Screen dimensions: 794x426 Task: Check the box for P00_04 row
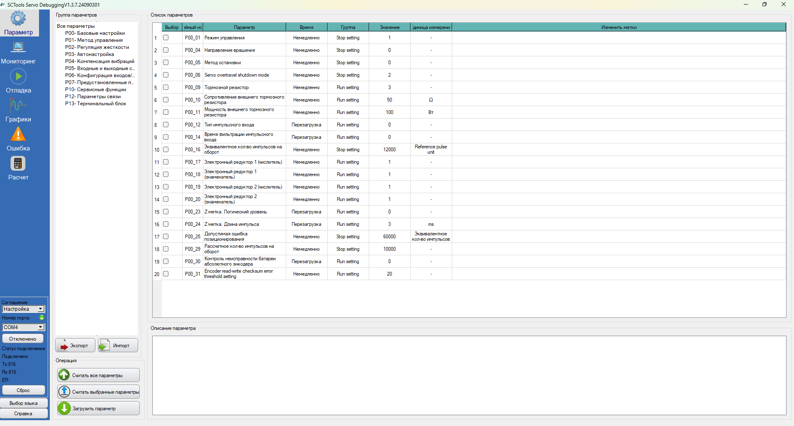click(x=166, y=50)
